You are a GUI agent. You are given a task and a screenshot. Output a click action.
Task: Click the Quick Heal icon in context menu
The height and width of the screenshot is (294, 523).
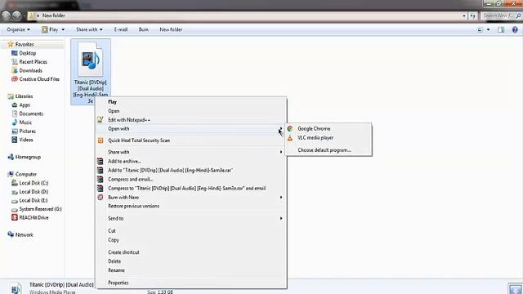pyautogui.click(x=101, y=140)
